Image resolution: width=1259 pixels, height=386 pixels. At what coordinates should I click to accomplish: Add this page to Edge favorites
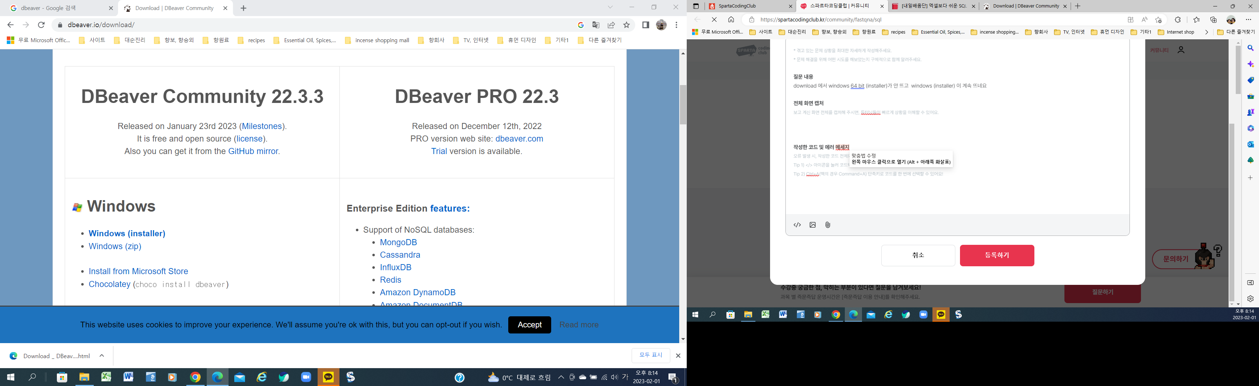point(1158,20)
